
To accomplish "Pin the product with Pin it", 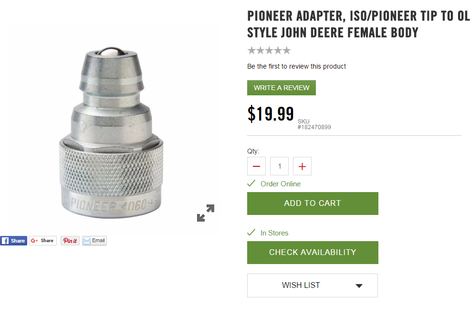I will pos(70,241).
